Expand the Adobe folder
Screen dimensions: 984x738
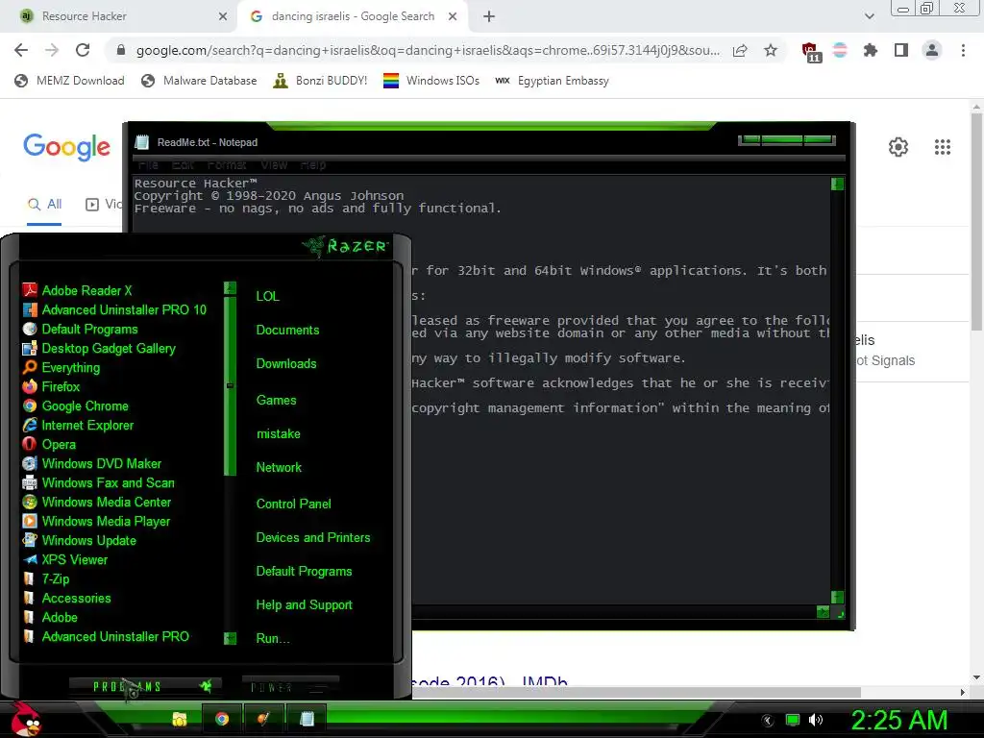point(50,618)
